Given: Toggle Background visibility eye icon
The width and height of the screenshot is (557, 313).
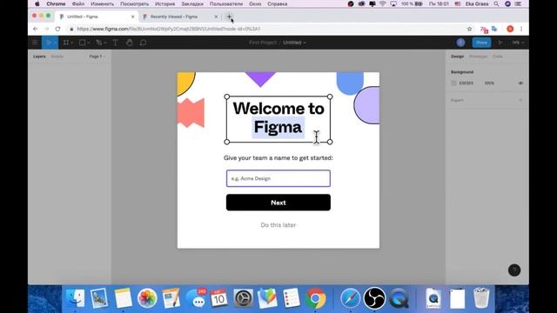Looking at the screenshot, I should [x=520, y=83].
